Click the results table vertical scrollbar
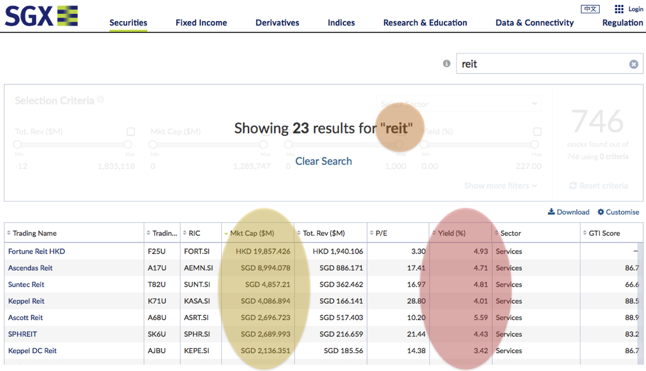646x371 pixels. tap(640, 302)
